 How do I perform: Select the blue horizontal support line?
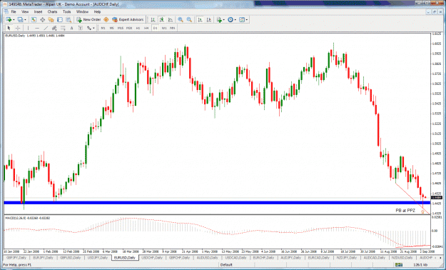pos(217,203)
